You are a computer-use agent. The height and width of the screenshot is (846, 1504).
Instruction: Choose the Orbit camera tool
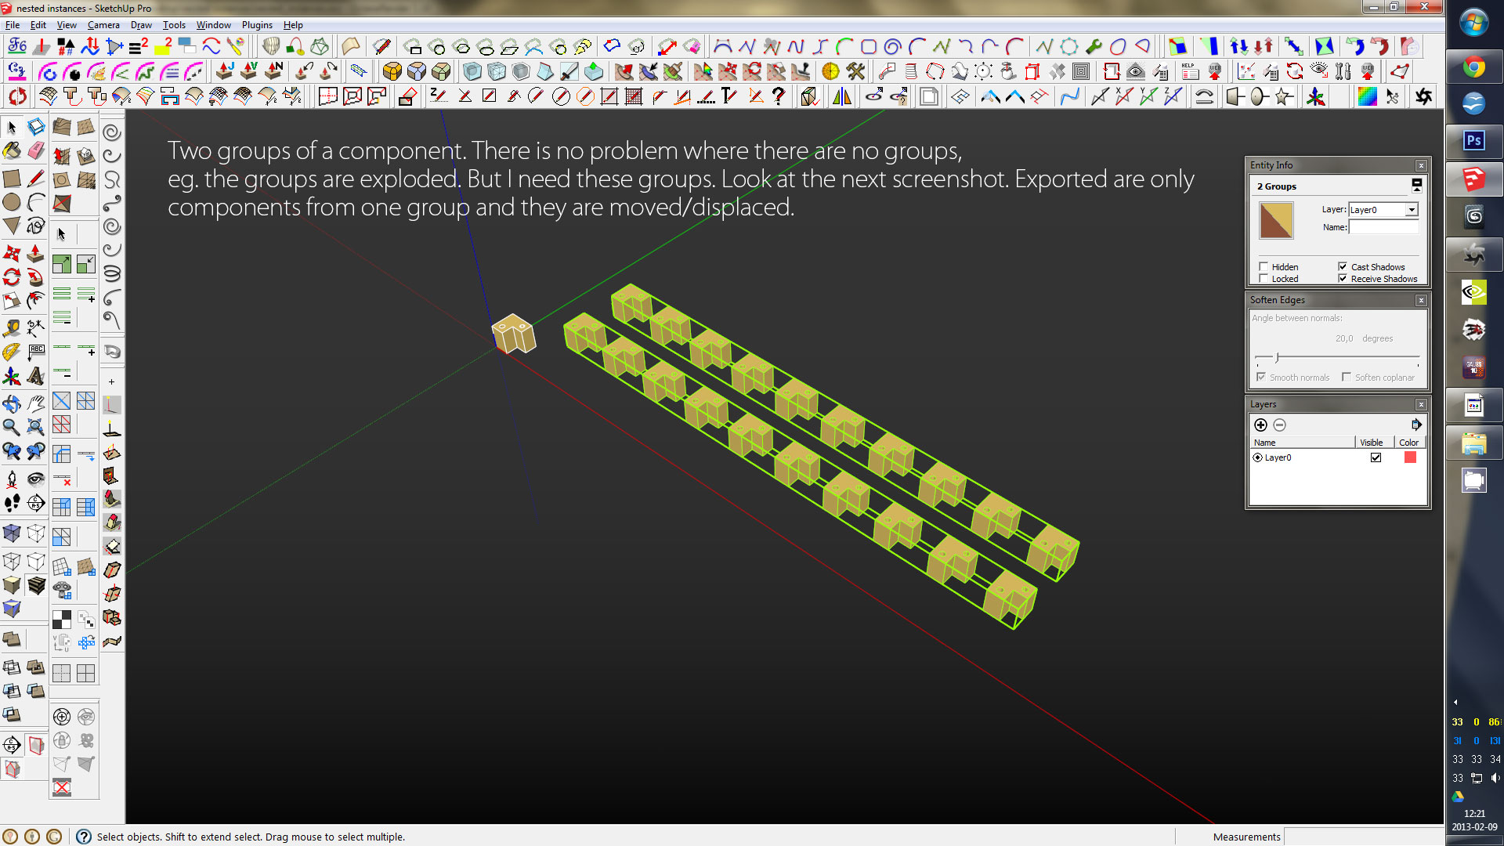point(12,403)
